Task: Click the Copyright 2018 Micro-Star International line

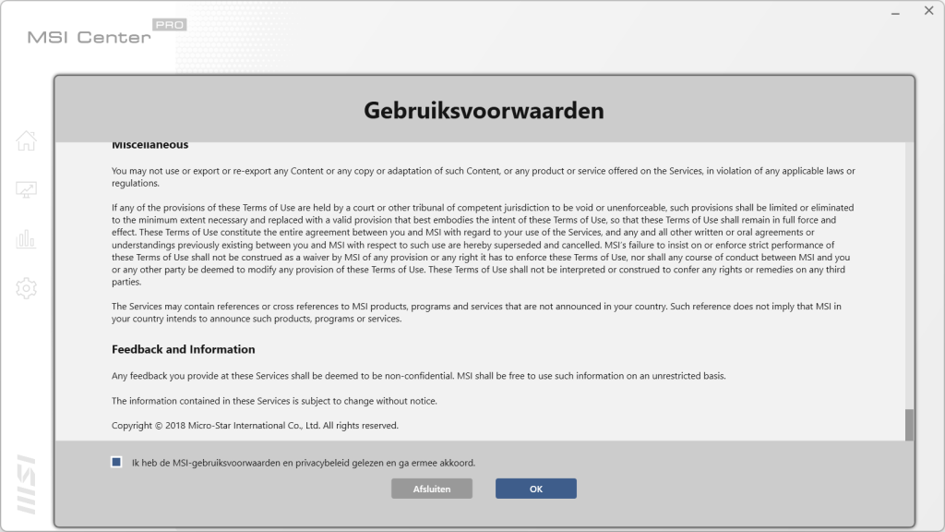Action: pos(255,426)
